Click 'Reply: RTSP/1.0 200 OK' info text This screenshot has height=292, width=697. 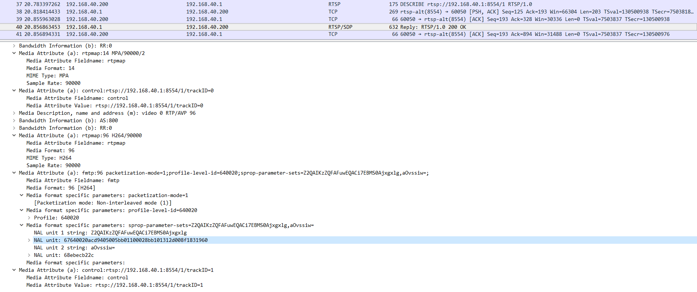coord(433,27)
